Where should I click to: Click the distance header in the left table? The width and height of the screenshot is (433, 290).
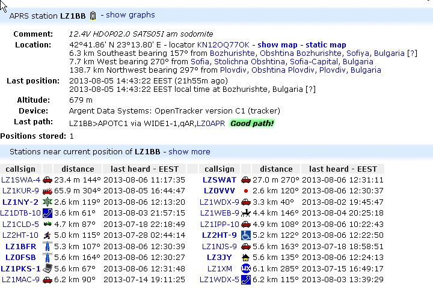[x=78, y=169]
